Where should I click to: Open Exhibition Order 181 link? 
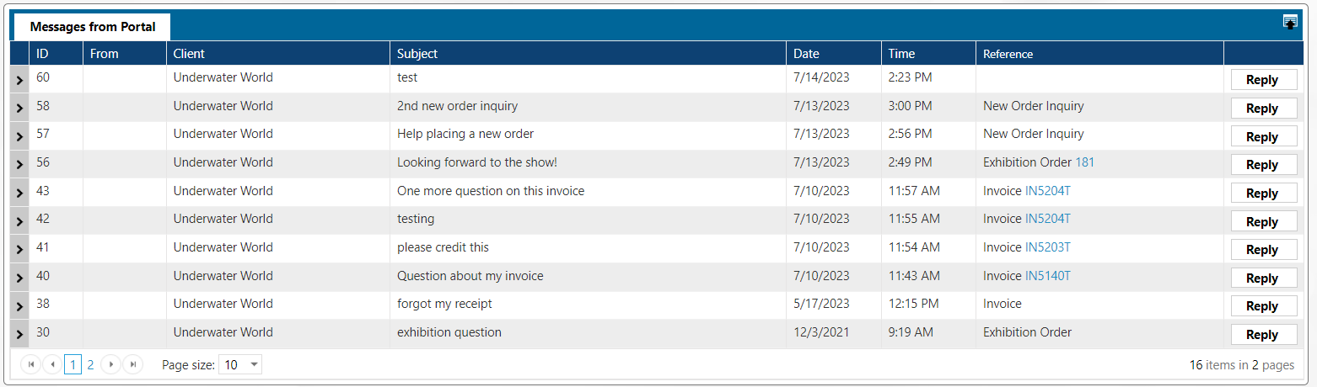pyautogui.click(x=1084, y=162)
